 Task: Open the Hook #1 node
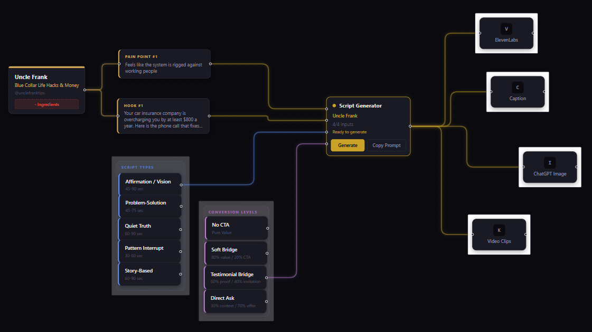164,116
